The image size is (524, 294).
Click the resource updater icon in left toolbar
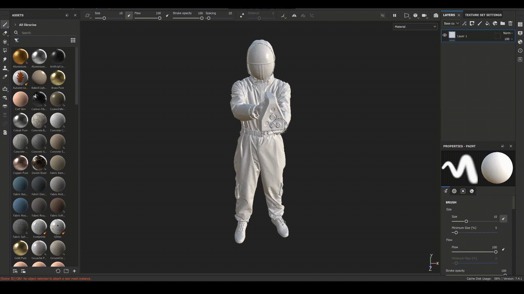point(5,133)
